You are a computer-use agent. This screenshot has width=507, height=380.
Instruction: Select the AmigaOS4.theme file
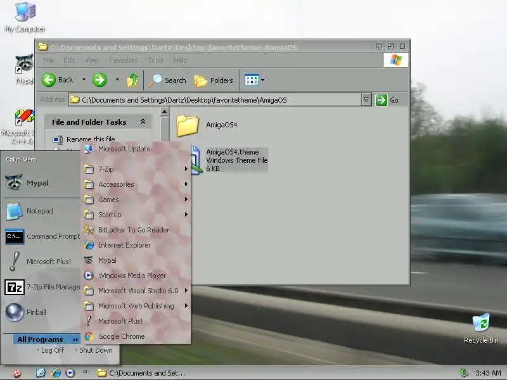click(236, 160)
